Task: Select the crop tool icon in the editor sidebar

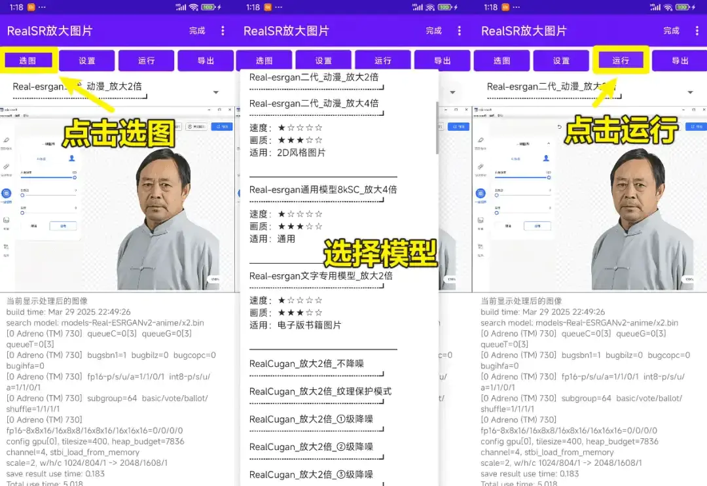Action: [7, 247]
